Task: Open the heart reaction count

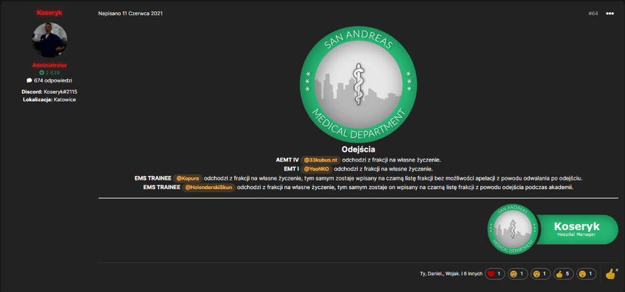Action: tap(494, 274)
